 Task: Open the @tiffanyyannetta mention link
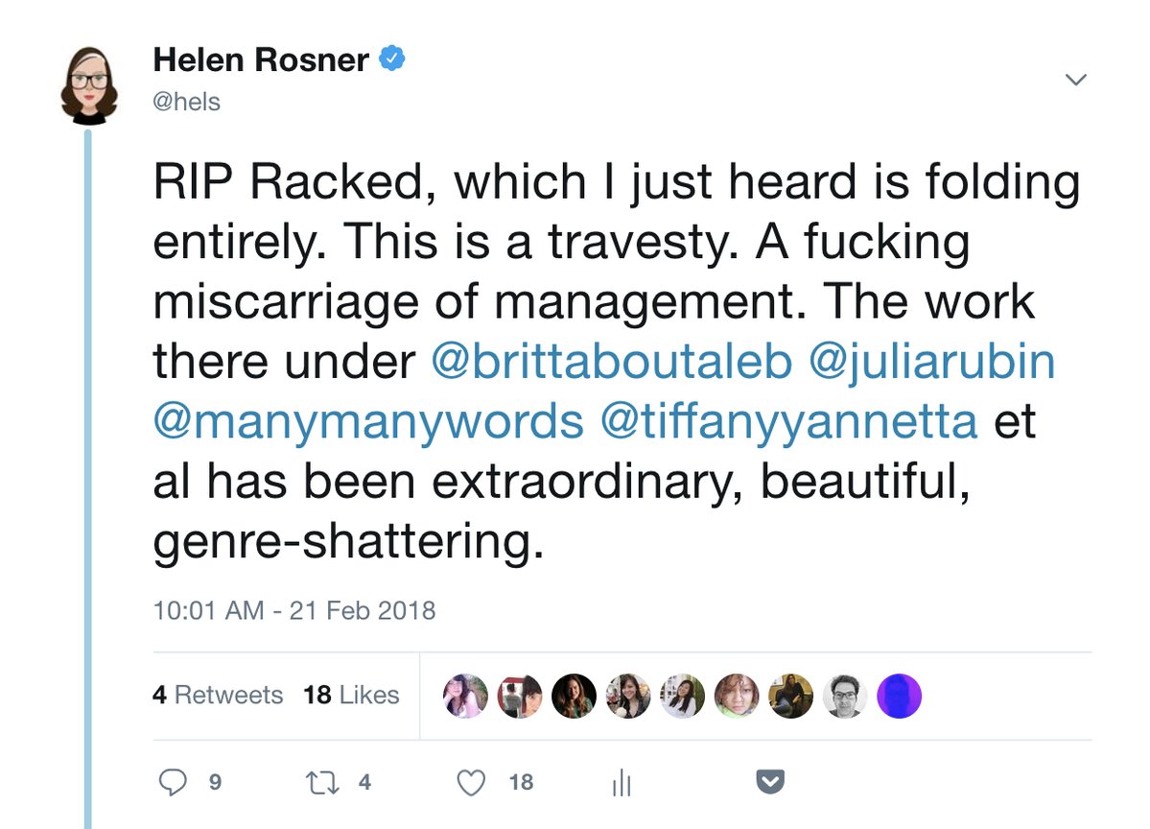click(x=788, y=420)
